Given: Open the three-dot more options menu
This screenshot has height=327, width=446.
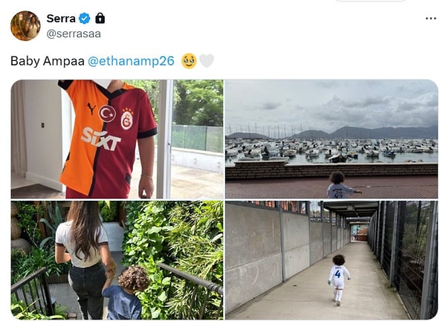Looking at the screenshot, I should pyautogui.click(x=430, y=19).
